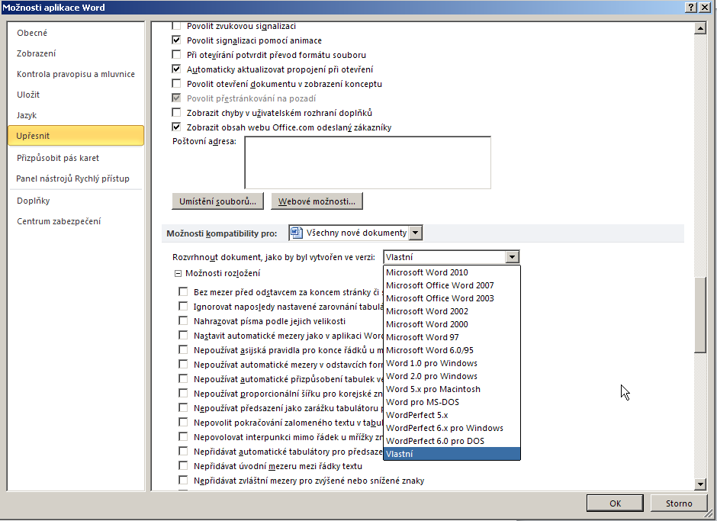Check Zobrazit chyby v uživatelském rozhraní doplňků

tap(176, 113)
